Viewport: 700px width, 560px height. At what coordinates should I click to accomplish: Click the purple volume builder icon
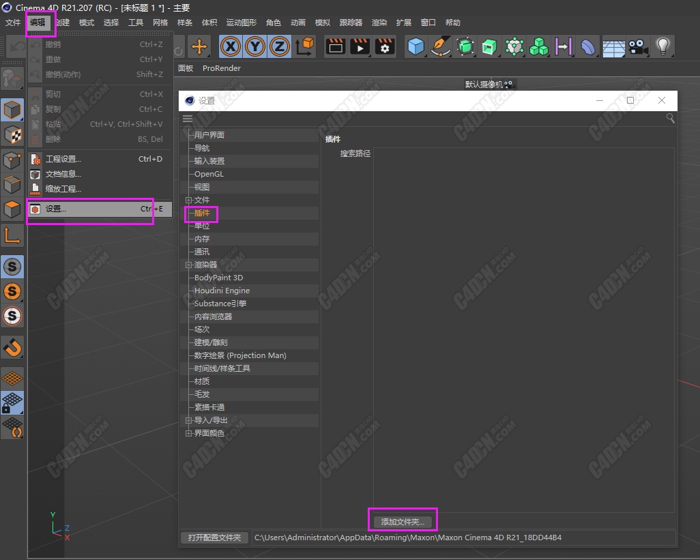tap(564, 46)
